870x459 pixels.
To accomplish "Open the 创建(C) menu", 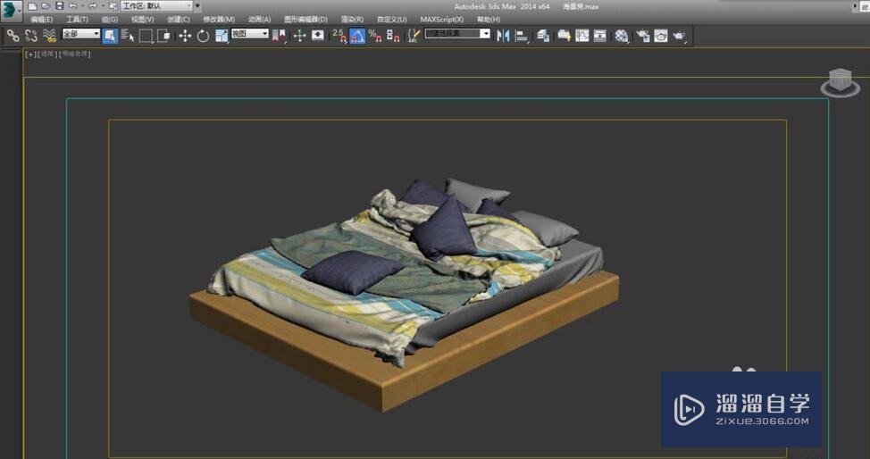I will 178,20.
